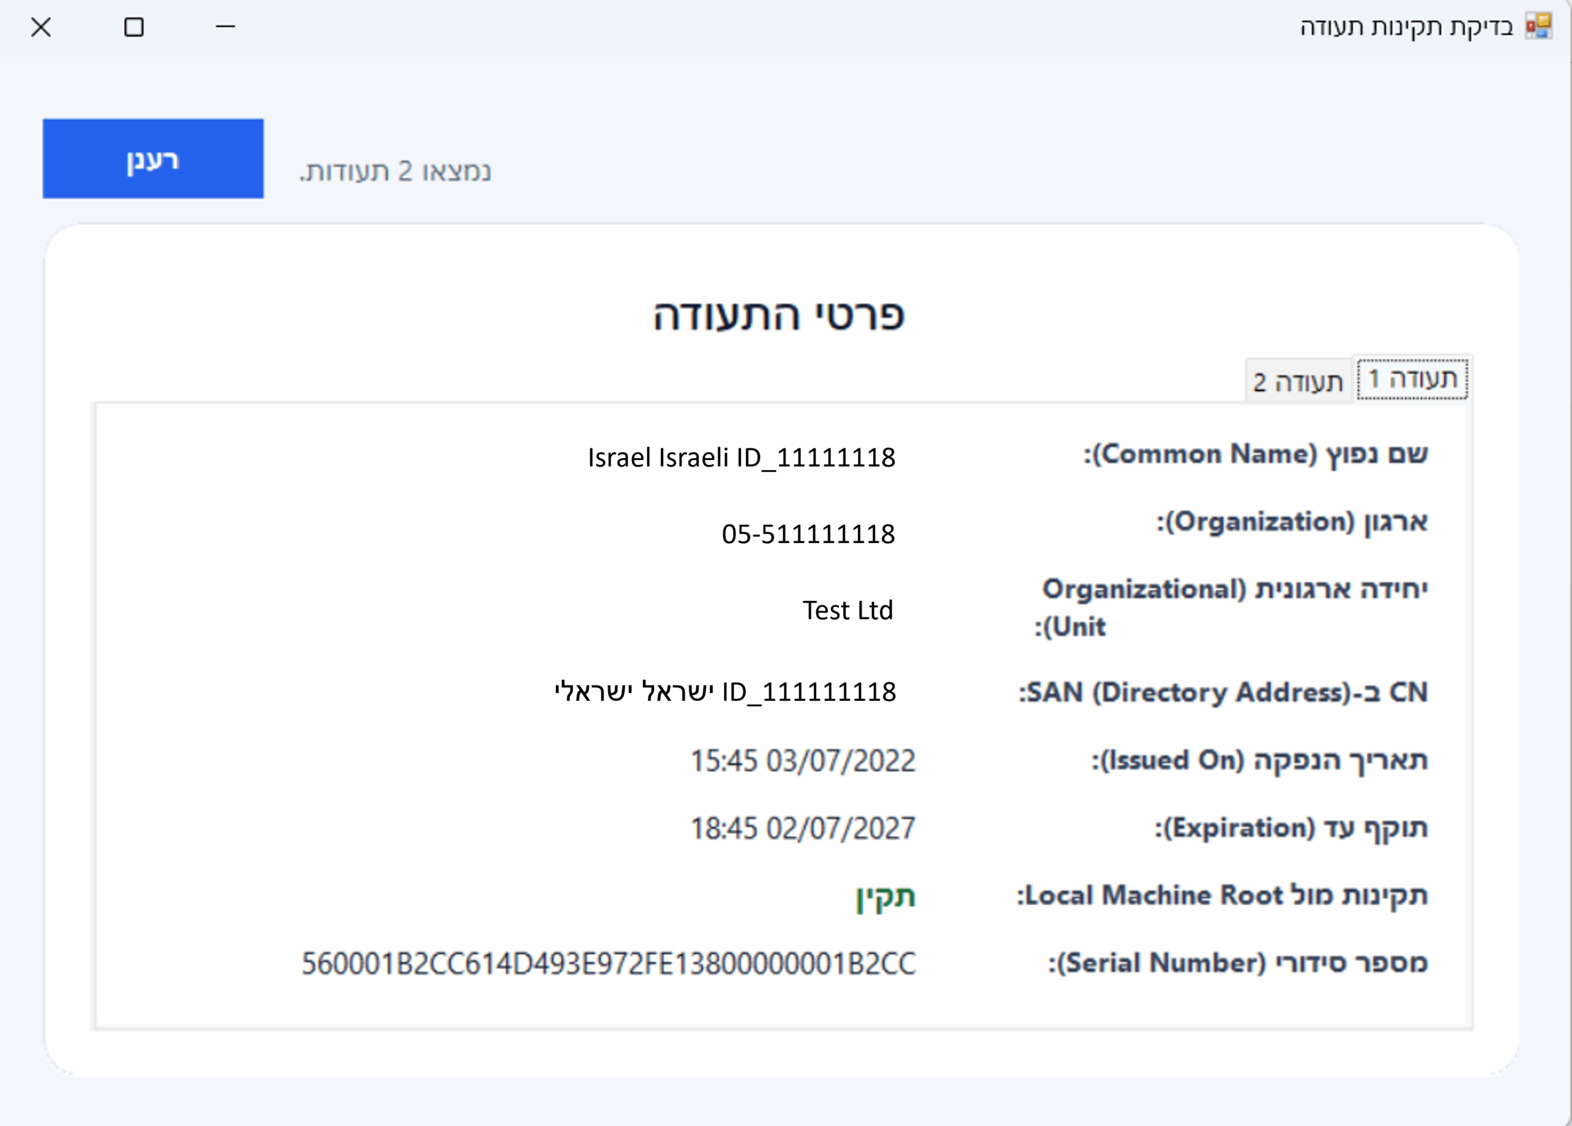Click the certificate serial number value
The width and height of the screenshot is (1572, 1126).
(x=609, y=964)
